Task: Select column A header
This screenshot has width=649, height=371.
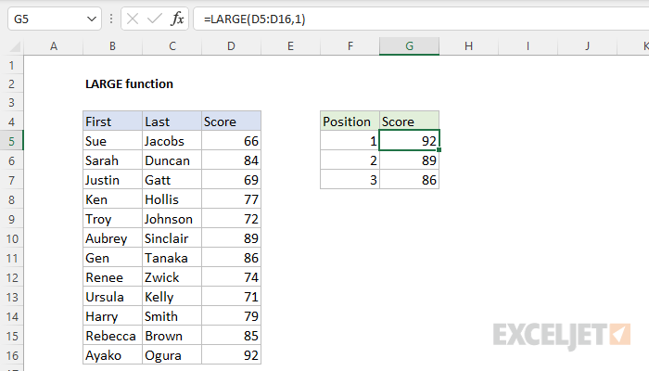Action: 54,46
